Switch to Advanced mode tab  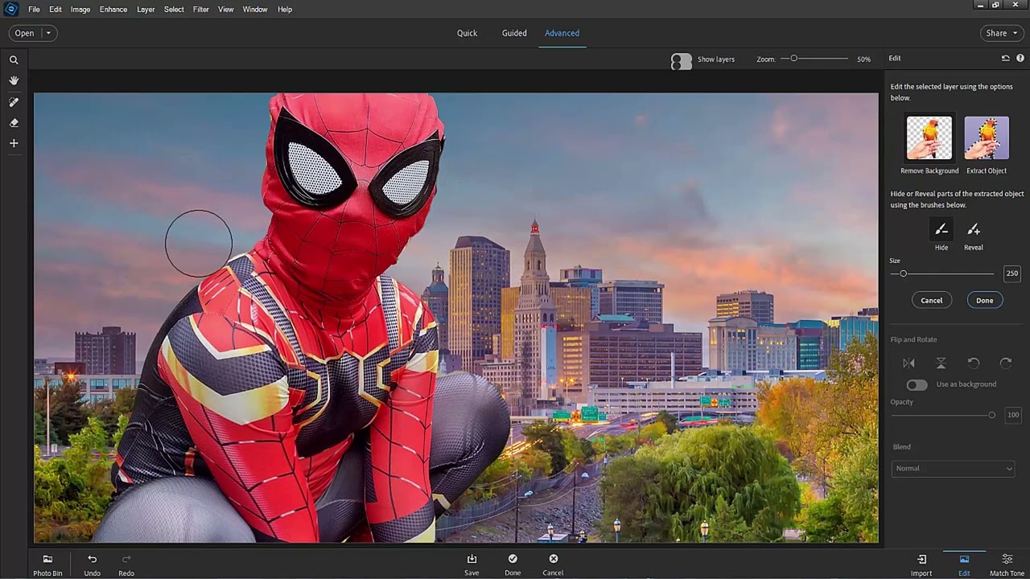click(x=562, y=33)
